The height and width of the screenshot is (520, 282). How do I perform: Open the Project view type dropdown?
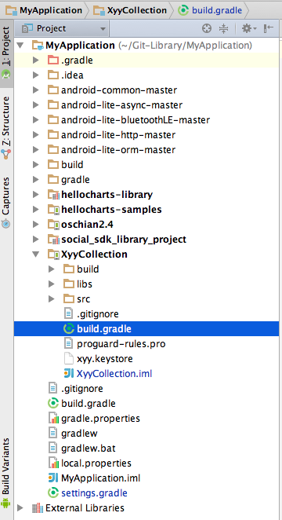pyautogui.click(x=64, y=28)
